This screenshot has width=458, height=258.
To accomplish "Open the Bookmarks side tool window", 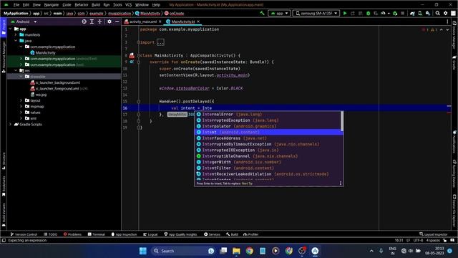I will pyautogui.click(x=4, y=186).
